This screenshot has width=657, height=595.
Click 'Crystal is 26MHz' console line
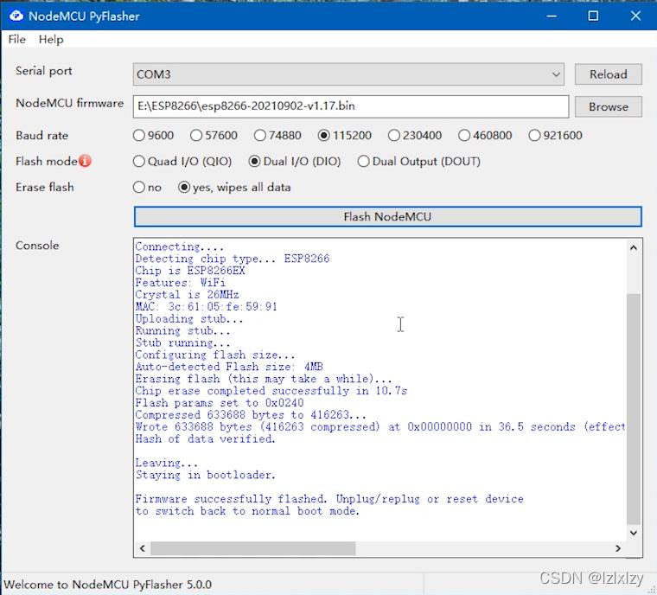coord(188,295)
